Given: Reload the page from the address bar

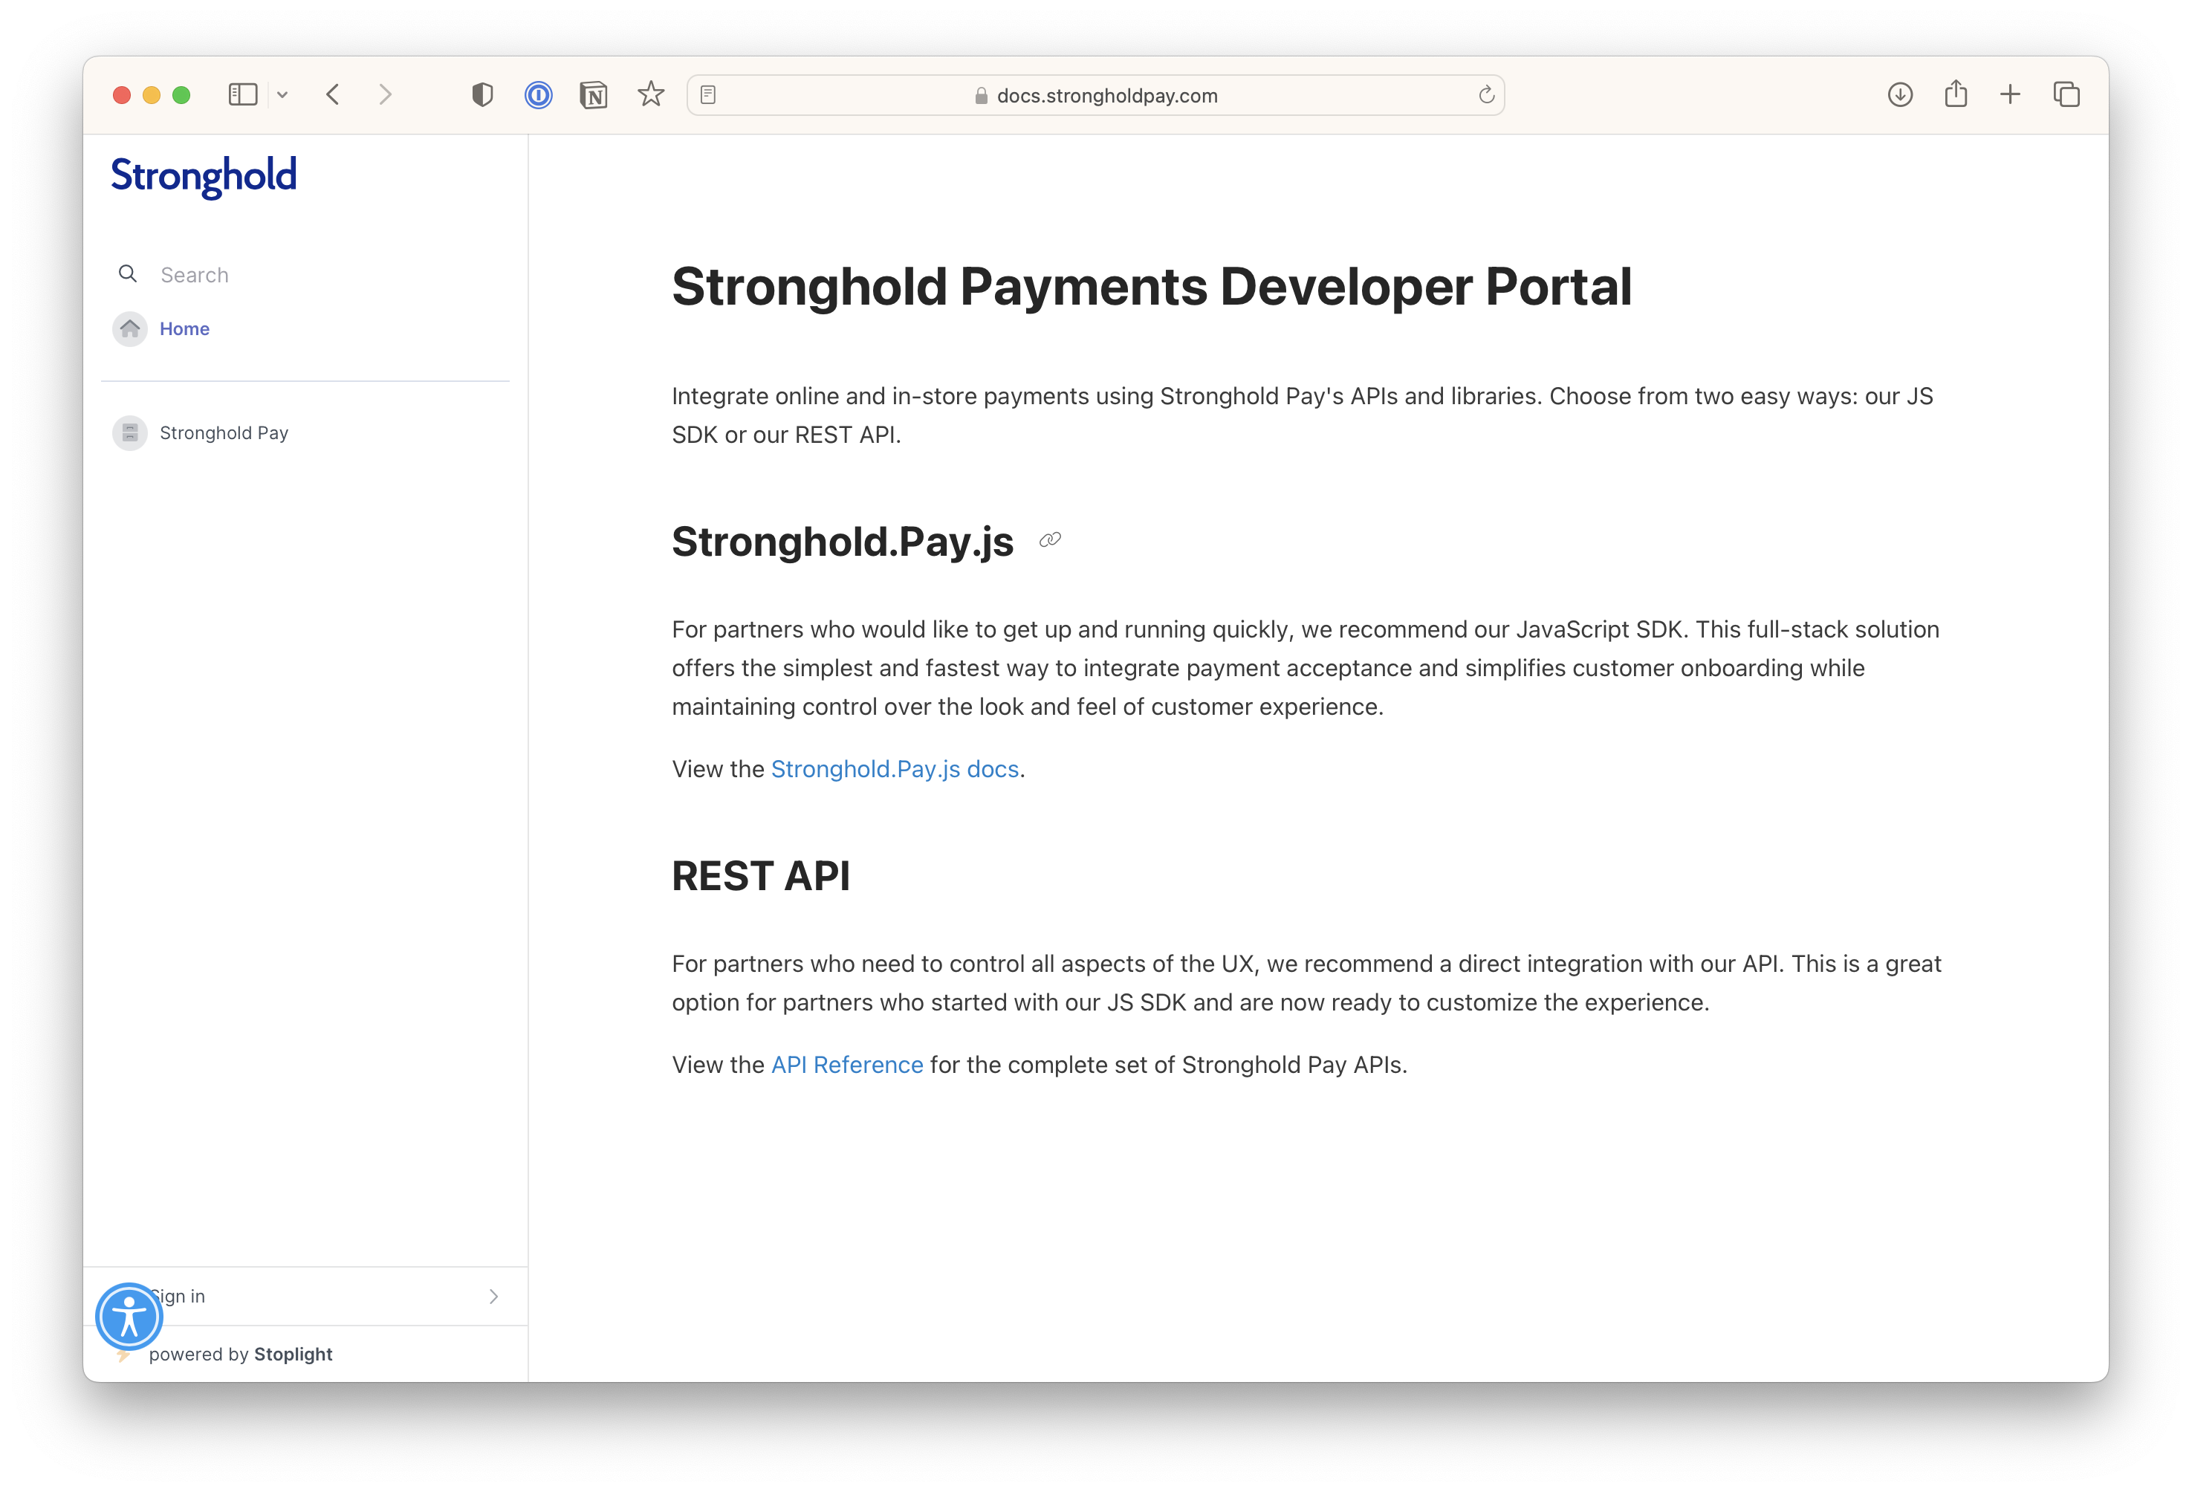Looking at the screenshot, I should tap(1487, 95).
